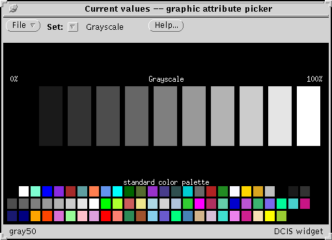Image resolution: width=332 pixels, height=240 pixels.
Task: Pick the aquamarine swatch in top palette row
Action: pos(35,191)
